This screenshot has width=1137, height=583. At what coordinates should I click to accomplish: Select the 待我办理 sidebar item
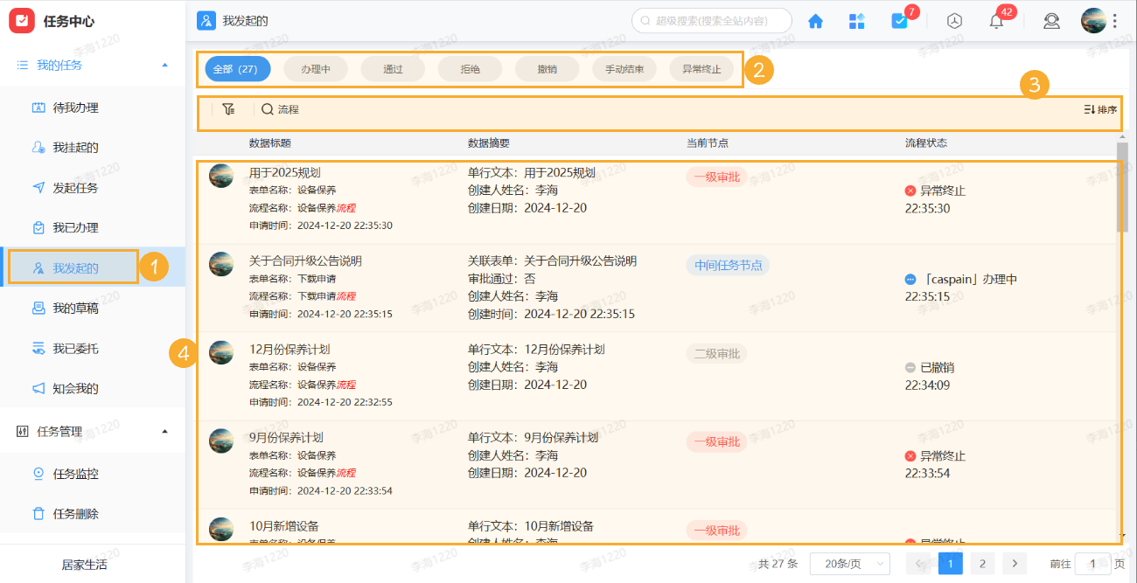click(x=75, y=107)
